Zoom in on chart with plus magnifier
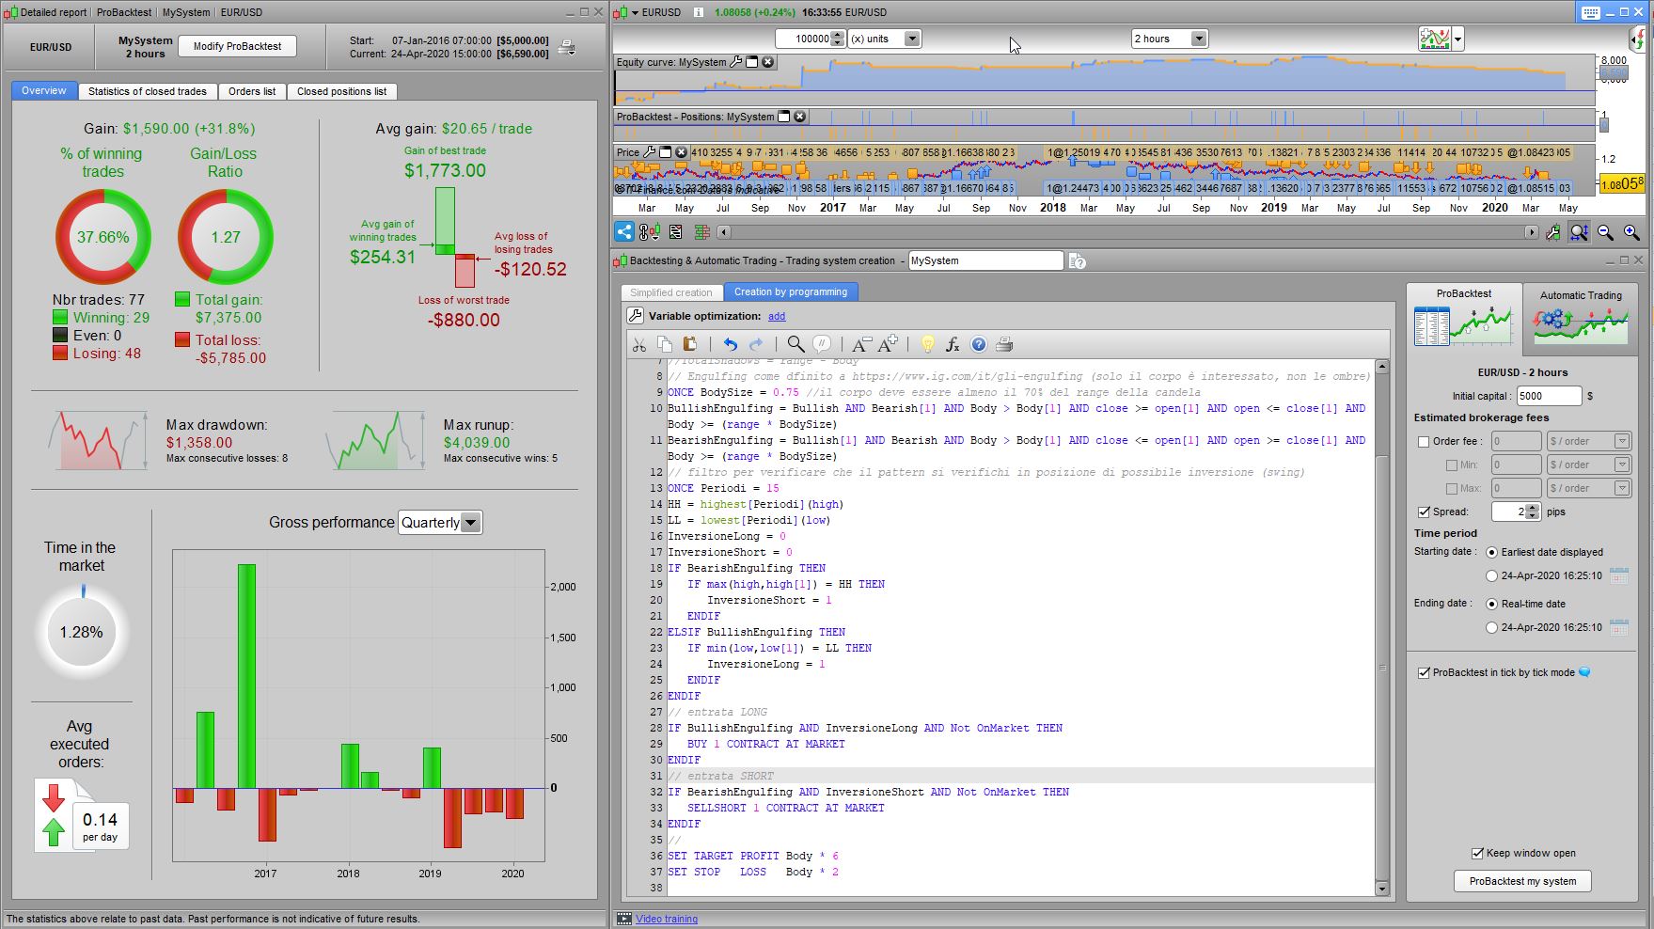 pos(1631,232)
